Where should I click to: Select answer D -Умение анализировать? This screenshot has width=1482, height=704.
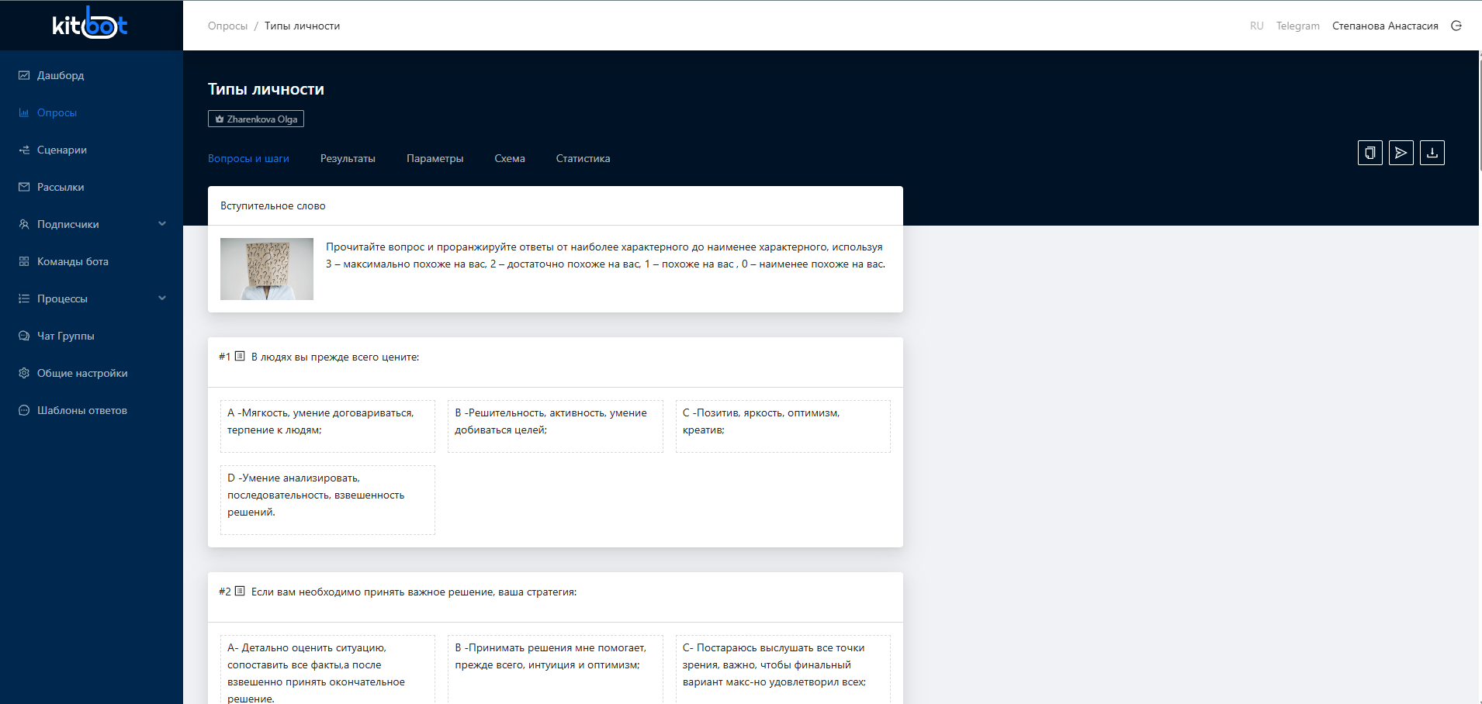[327, 500]
